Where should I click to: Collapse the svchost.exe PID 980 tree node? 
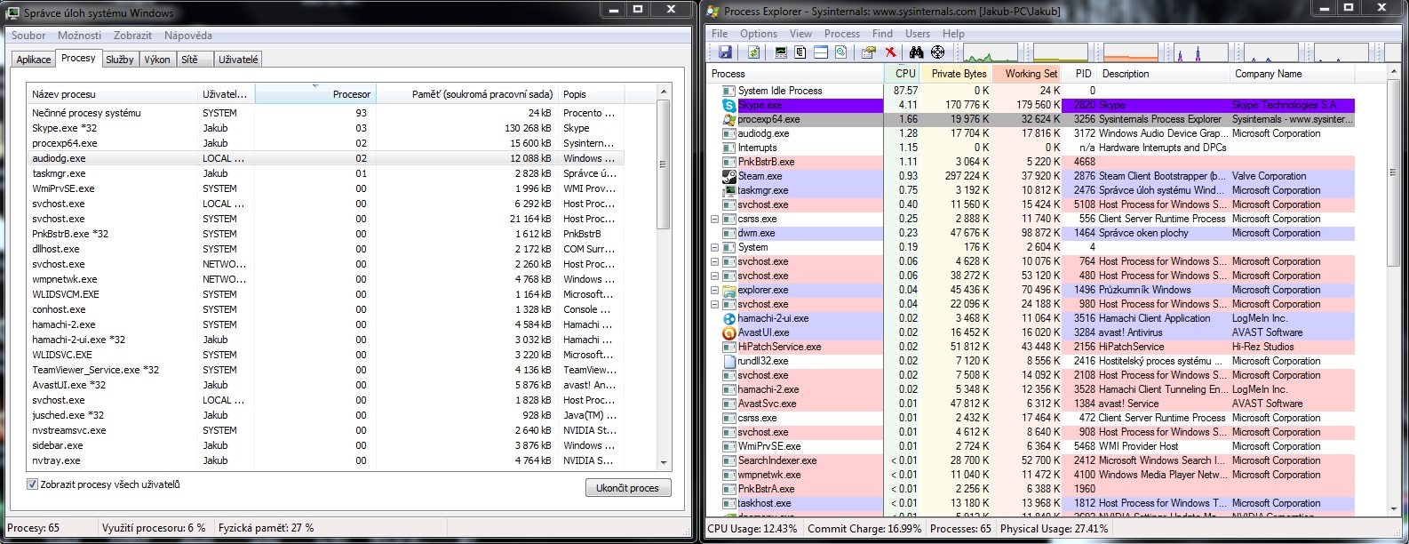(714, 304)
